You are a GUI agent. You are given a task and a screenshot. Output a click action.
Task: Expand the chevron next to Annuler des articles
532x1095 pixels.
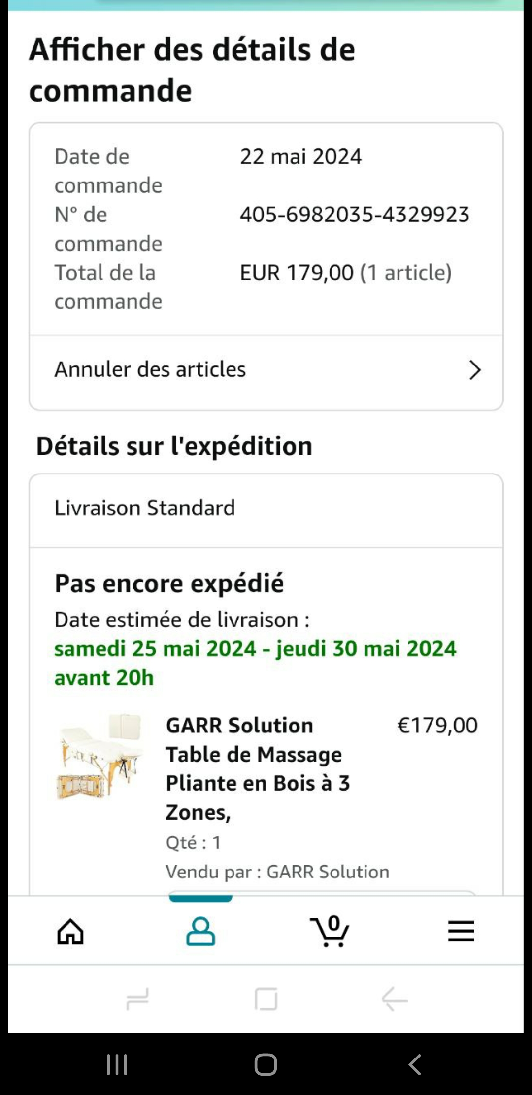click(474, 370)
